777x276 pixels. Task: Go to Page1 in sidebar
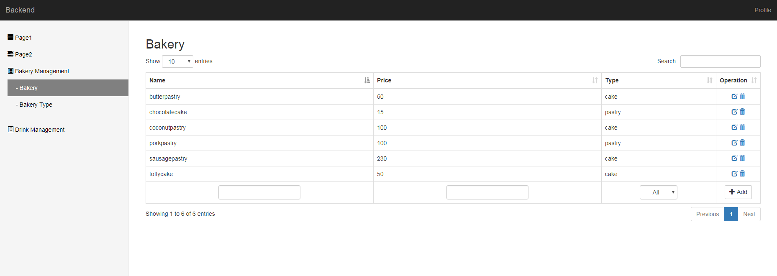click(x=23, y=38)
